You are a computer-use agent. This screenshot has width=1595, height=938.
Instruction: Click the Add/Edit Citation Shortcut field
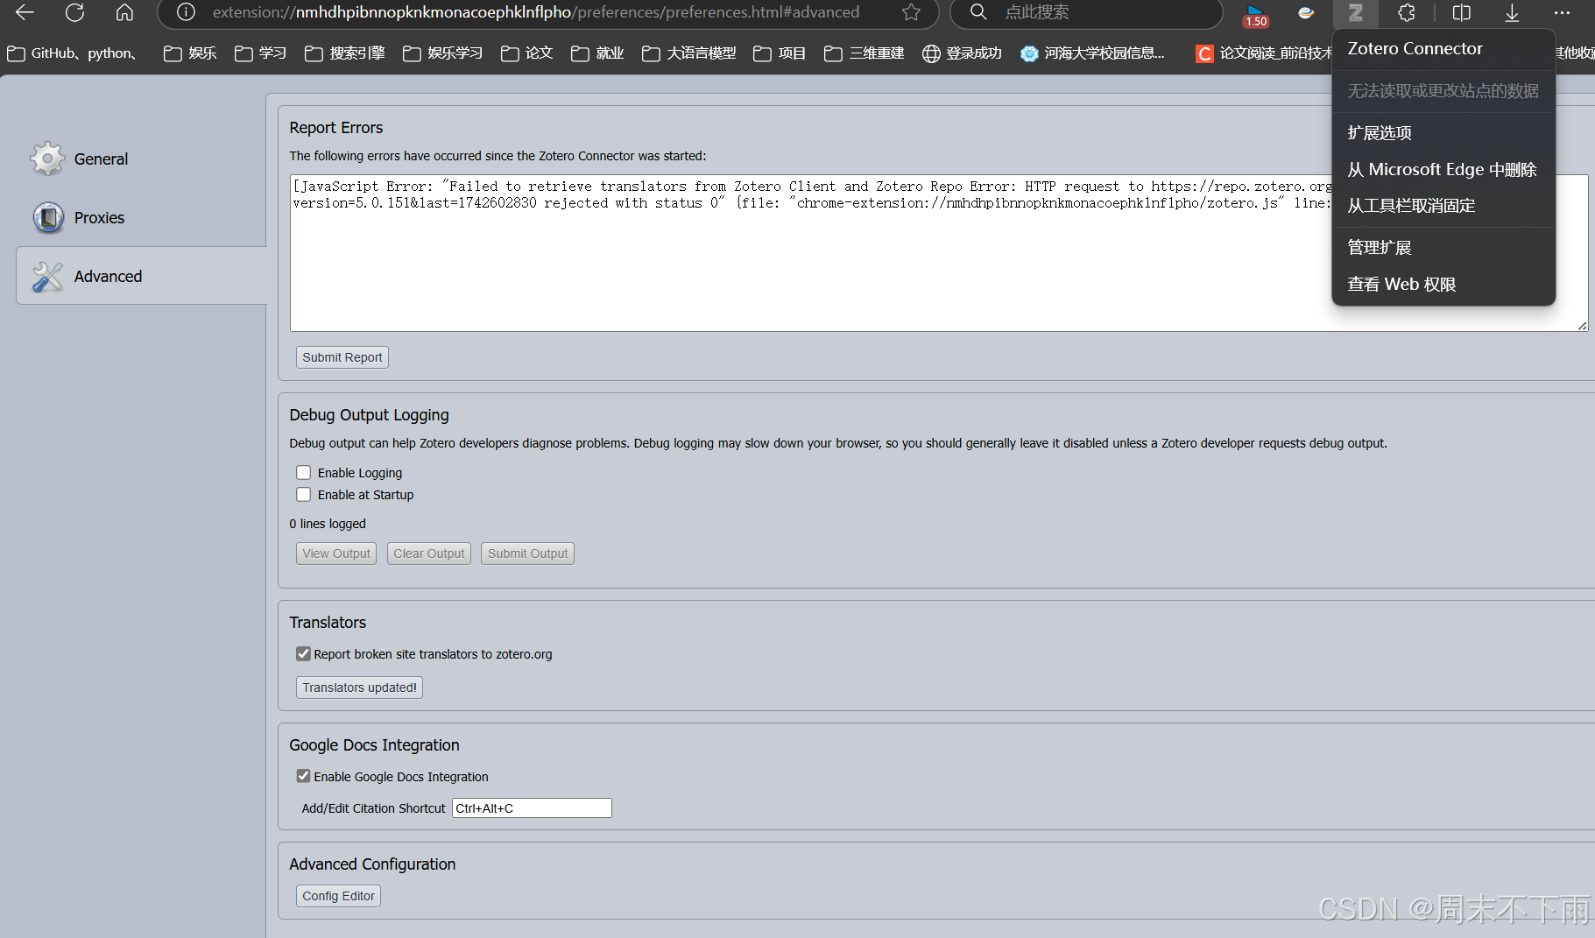click(532, 808)
